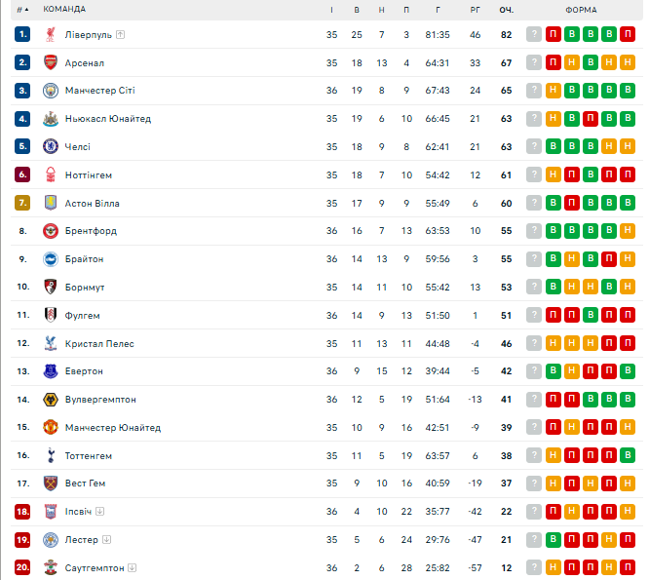Screen dimensions: 649x580
Task: Click promotion arrow icon next to Ліверпуль
Action: [121, 35]
